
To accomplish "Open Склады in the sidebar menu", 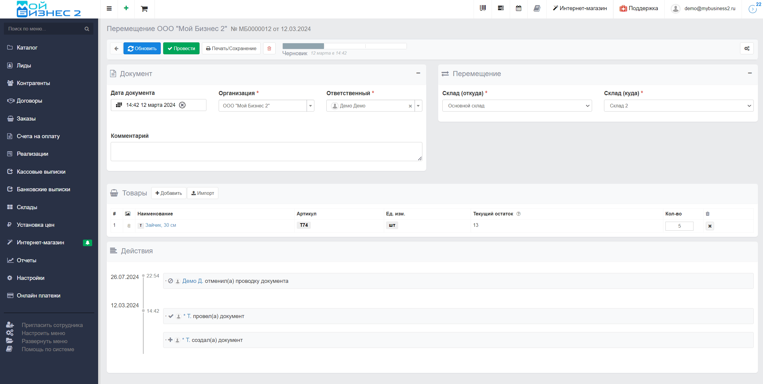I will [27, 207].
